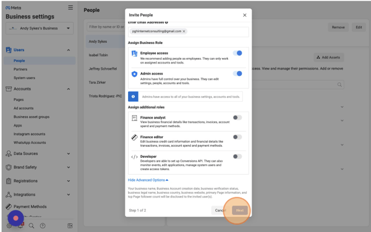The width and height of the screenshot is (371, 232).
Task: Expand the Brand Safety chevron
Action: (69, 167)
